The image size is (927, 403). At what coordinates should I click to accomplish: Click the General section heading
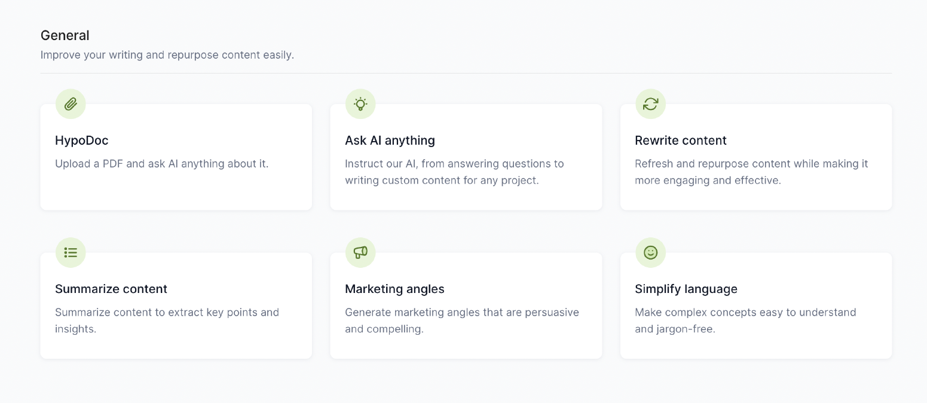pyautogui.click(x=65, y=35)
